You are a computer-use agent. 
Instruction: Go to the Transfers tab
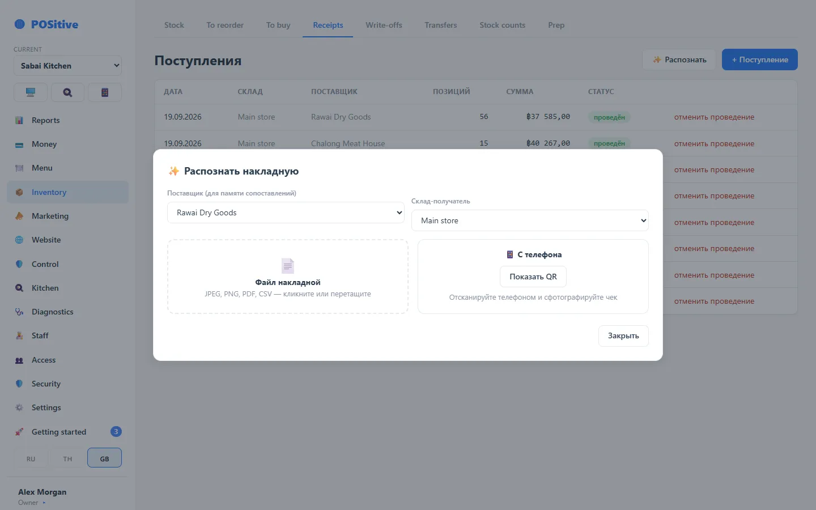[x=441, y=25]
